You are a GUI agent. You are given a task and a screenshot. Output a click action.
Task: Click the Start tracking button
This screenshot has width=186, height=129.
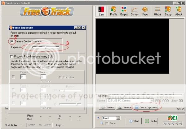pyautogui.click(x=134, y=121)
